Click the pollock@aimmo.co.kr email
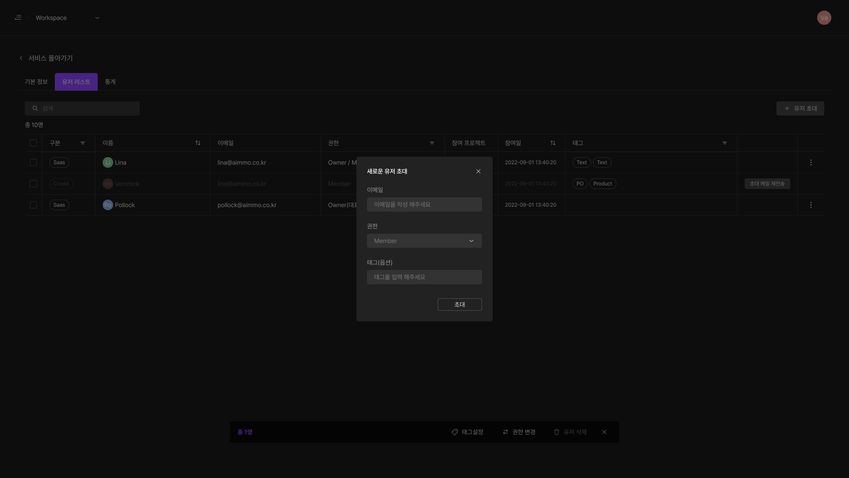Image resolution: width=849 pixels, height=478 pixels. point(247,205)
